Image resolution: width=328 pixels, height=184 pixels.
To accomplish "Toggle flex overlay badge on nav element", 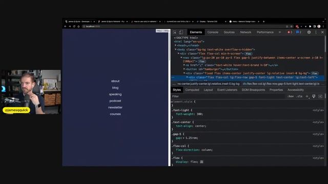I will (x=202, y=61).
